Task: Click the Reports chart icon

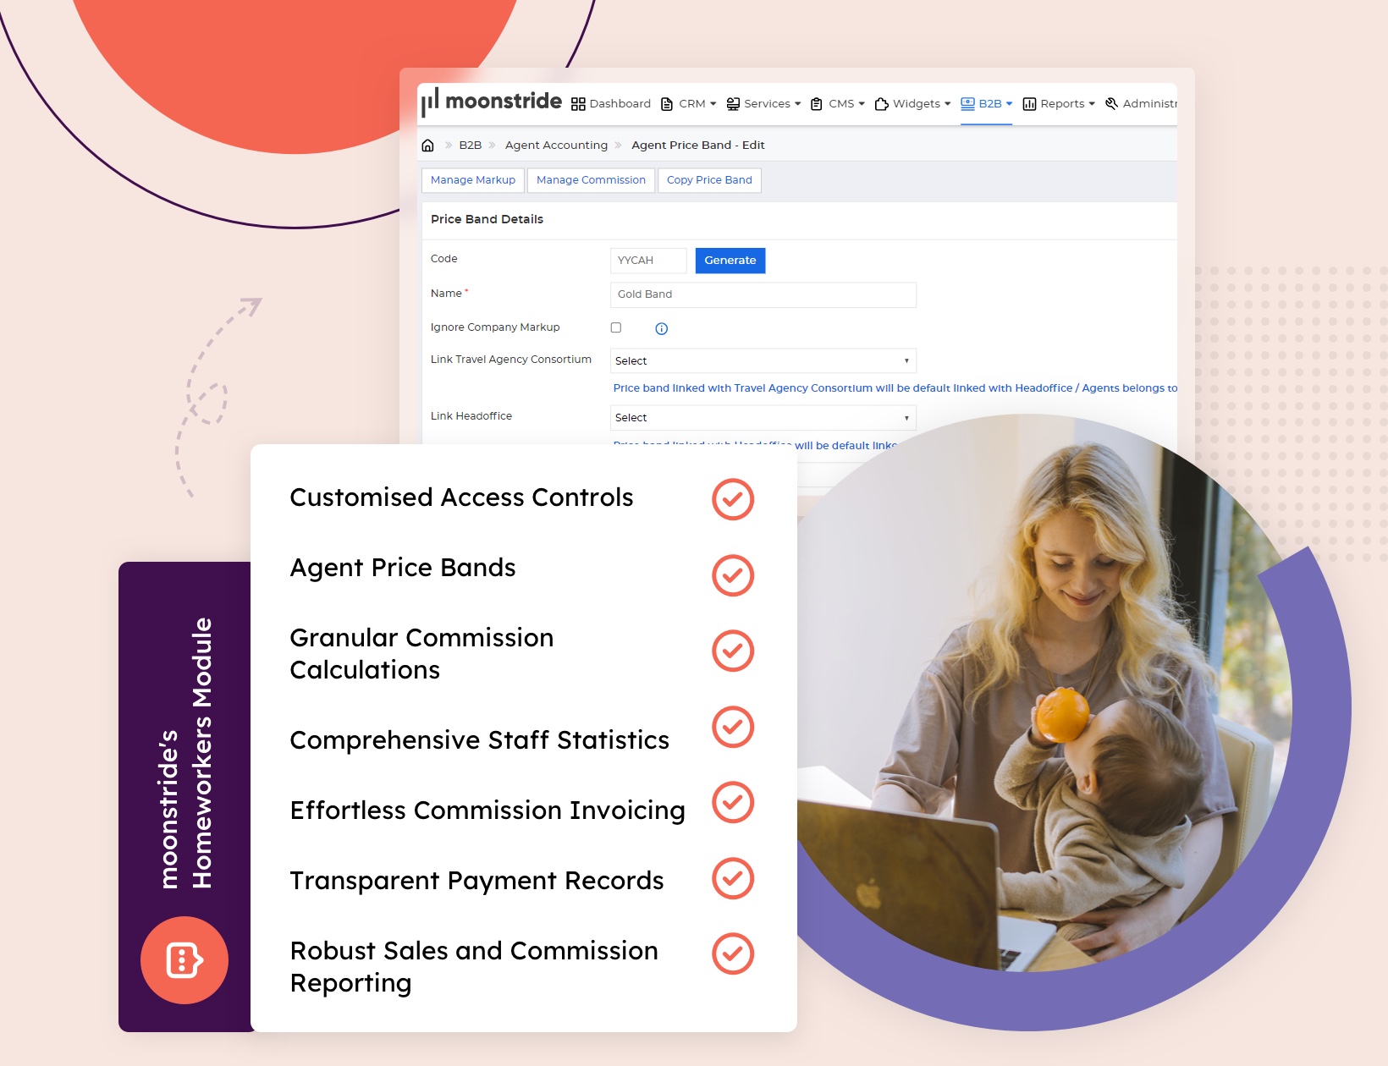Action: 1029,104
